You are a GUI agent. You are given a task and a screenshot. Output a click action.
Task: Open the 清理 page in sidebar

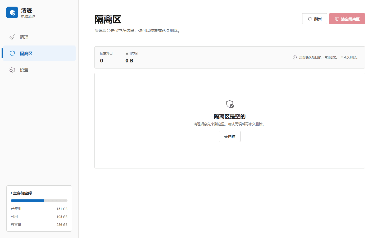tap(39, 37)
